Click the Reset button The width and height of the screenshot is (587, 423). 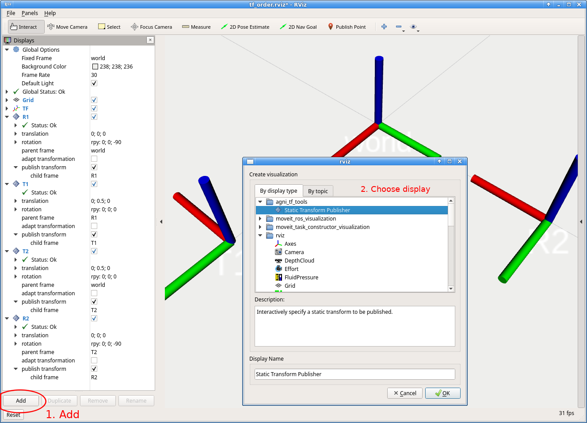13,415
